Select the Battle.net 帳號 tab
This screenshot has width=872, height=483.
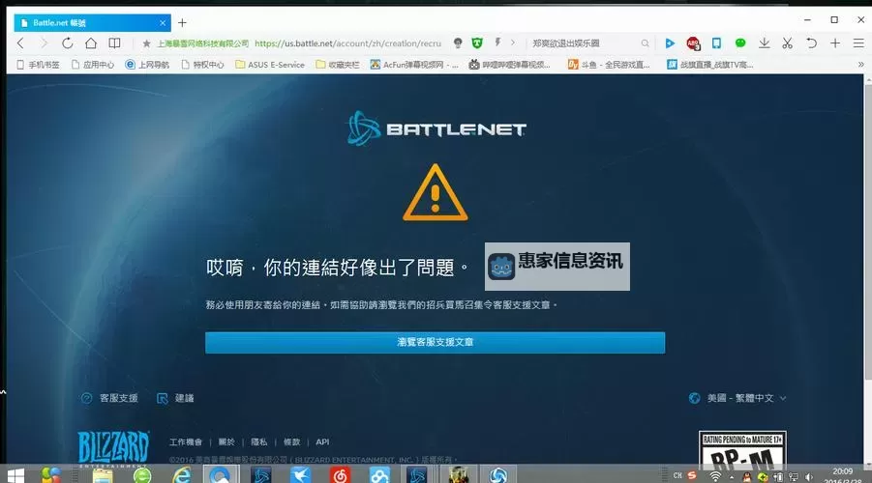[x=93, y=23]
